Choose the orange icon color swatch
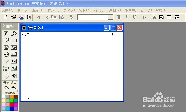 [12, 97]
